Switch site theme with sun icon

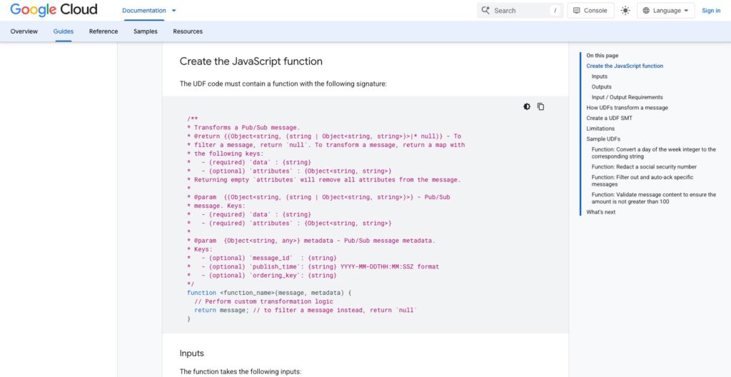(625, 10)
